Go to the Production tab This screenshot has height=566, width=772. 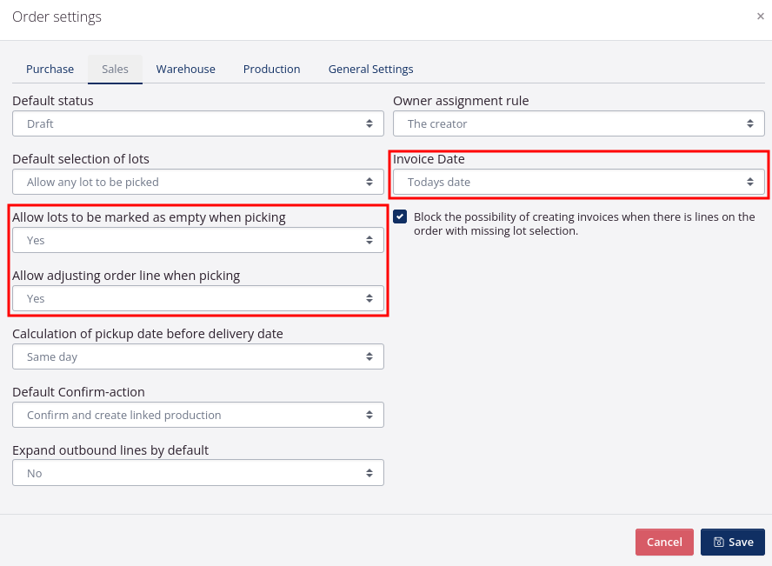(271, 69)
